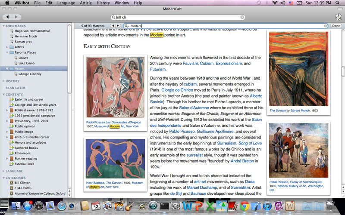Select the Hermann Broch bookmark
This screenshot has height=215, width=345.
[x=26, y=36]
